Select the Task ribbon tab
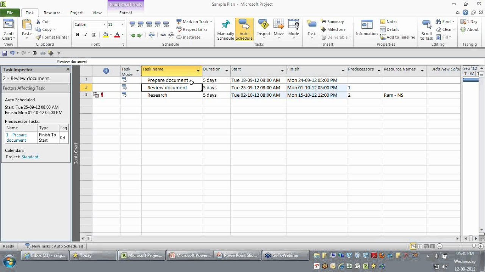Viewport: 485px width, 272px height. pyautogui.click(x=30, y=13)
